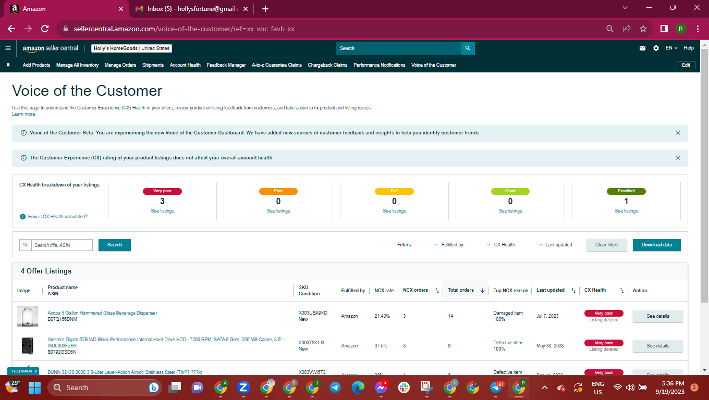This screenshot has height=400, width=709.
Task: Expand the Fulfilled by filter dropdown
Action: [449, 245]
